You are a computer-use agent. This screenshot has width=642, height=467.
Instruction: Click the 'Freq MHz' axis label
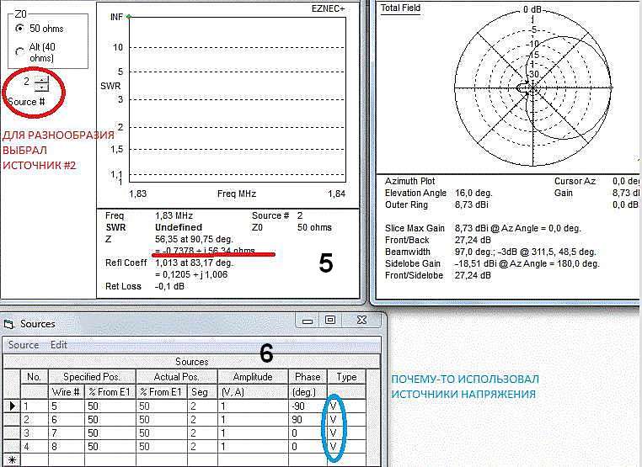237,194
